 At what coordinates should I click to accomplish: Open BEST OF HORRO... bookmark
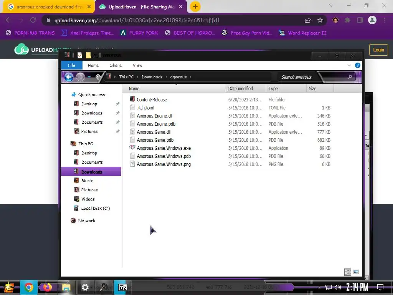(x=190, y=33)
